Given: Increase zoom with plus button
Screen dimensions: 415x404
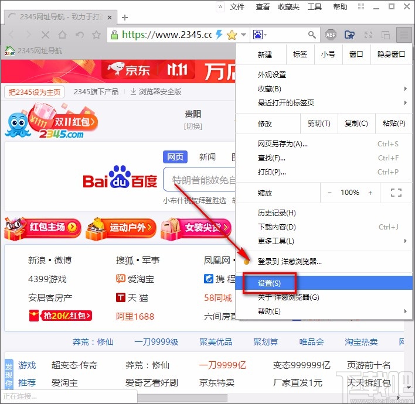Looking at the screenshot, I should [x=370, y=193].
